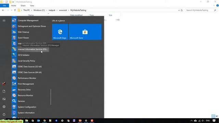Open the recent locations dropdown arrow

click(x=11, y=10)
